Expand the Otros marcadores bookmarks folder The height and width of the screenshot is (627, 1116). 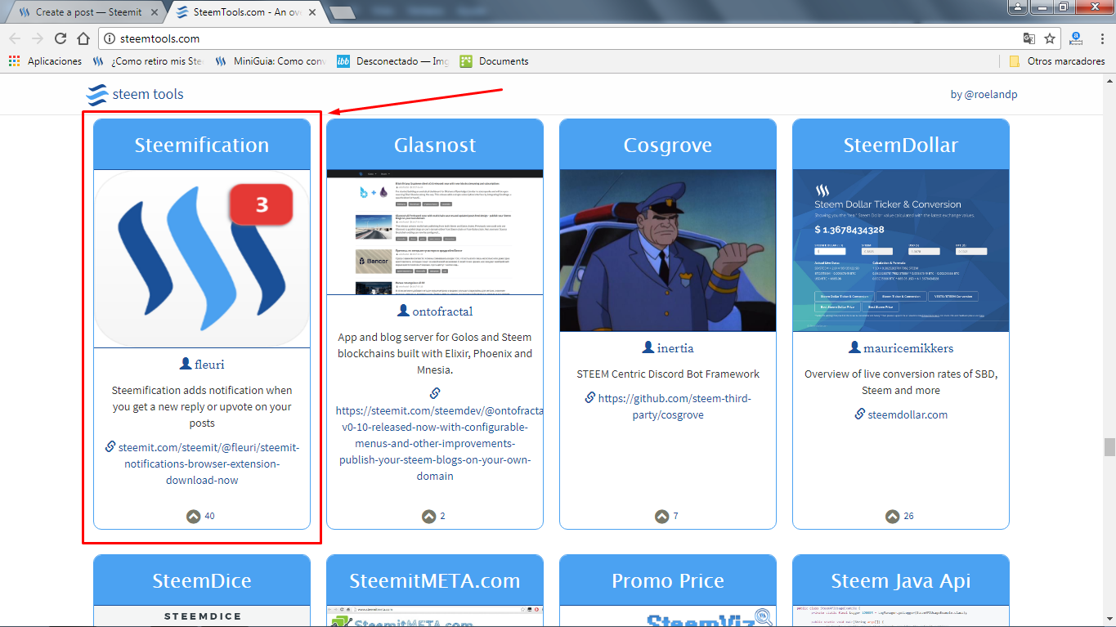tap(1057, 61)
